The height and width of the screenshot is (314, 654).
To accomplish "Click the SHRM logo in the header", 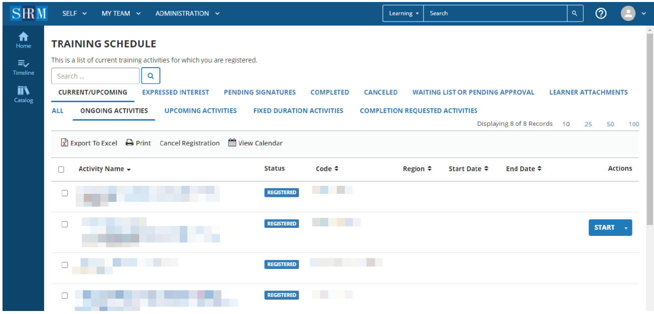I will (x=29, y=13).
